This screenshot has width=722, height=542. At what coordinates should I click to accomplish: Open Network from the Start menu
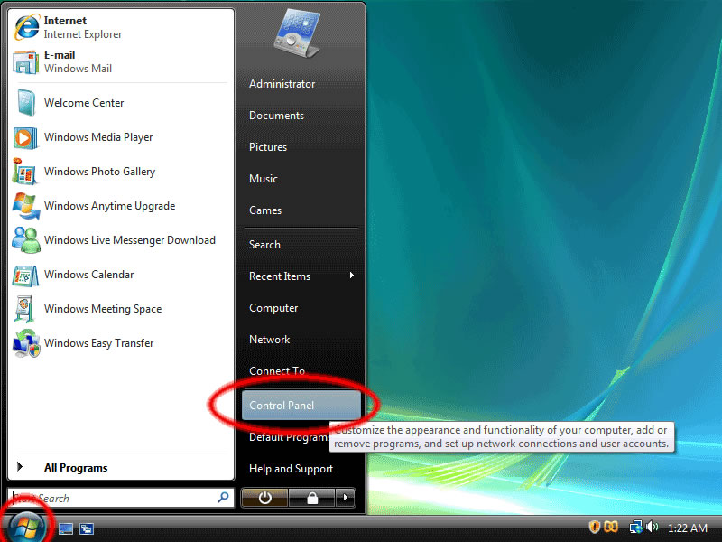269,340
